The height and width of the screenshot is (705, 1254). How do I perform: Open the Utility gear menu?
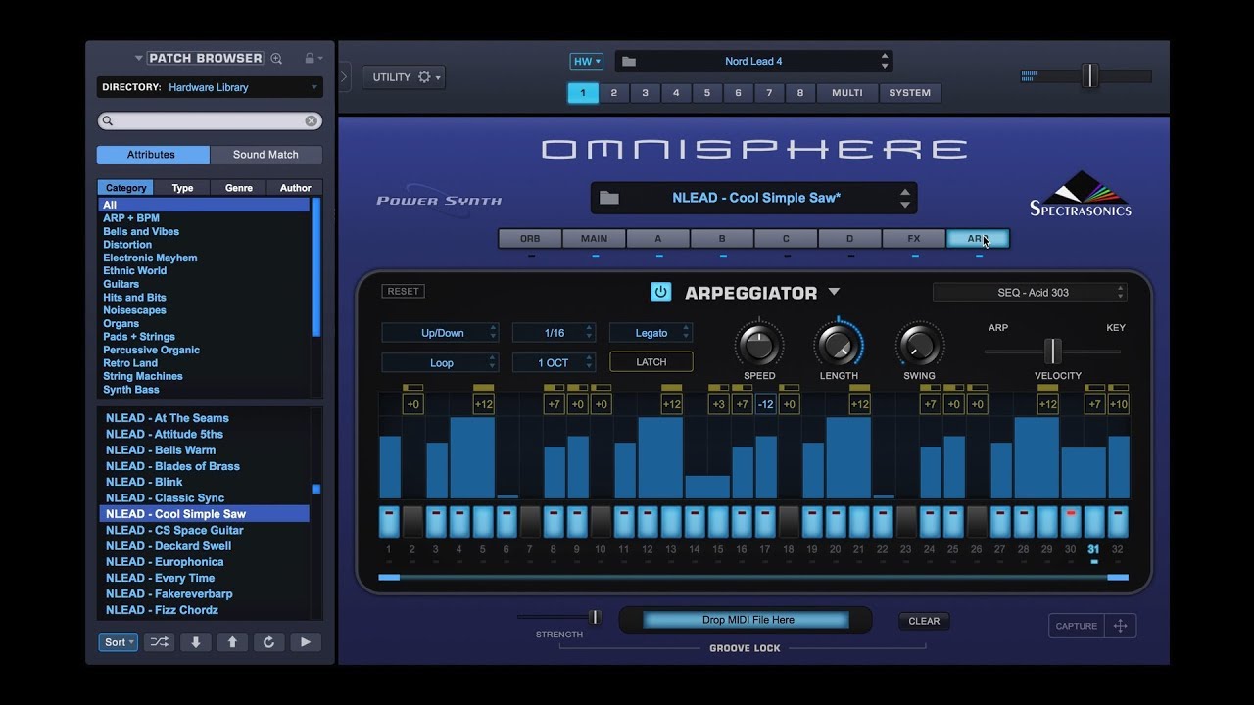[x=404, y=77]
